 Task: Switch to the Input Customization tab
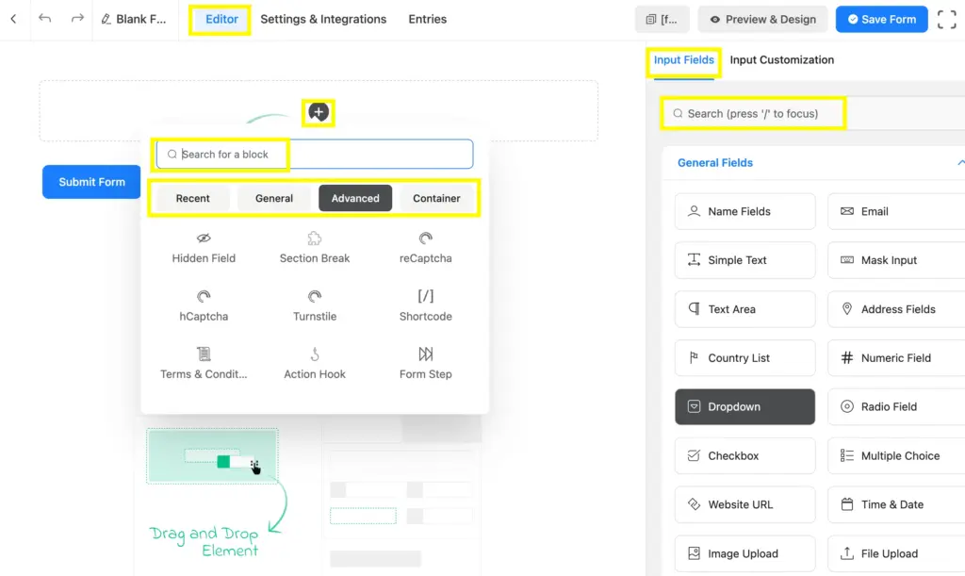pyautogui.click(x=781, y=59)
